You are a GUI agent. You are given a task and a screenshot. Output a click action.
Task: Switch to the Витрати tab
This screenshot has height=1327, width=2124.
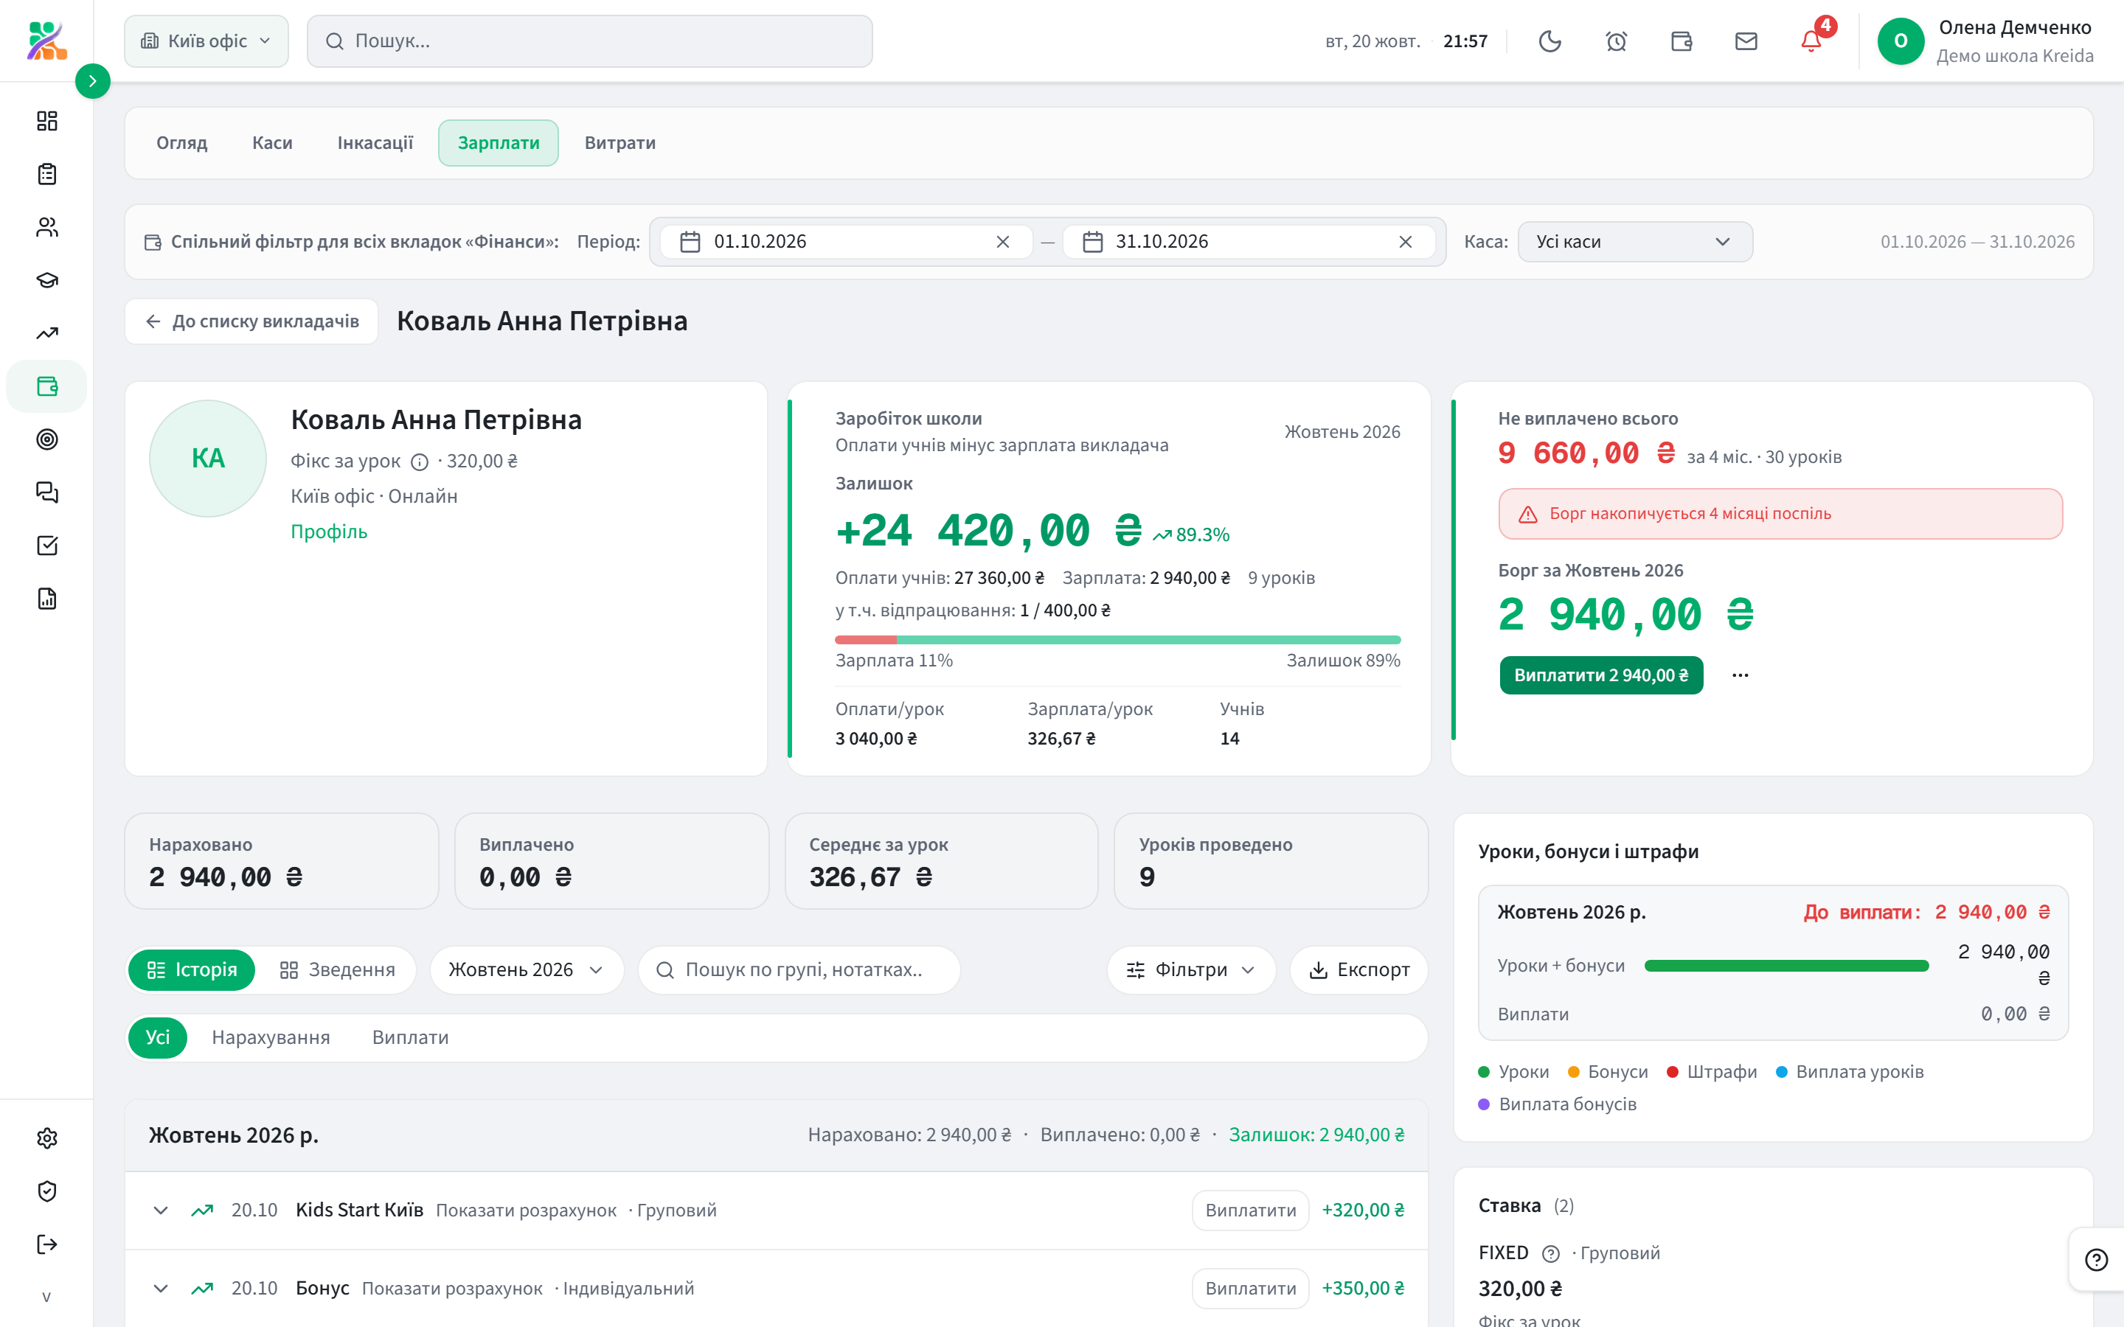[619, 143]
